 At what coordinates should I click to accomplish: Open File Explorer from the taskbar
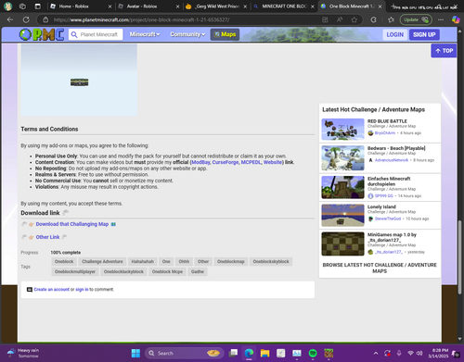pos(264,353)
